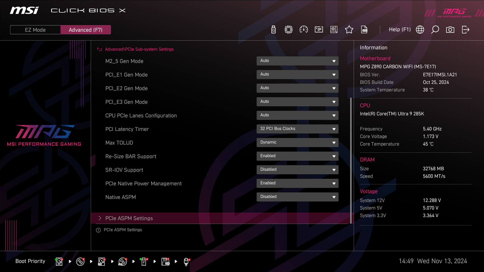Click the Help (F1) button

pos(400,30)
